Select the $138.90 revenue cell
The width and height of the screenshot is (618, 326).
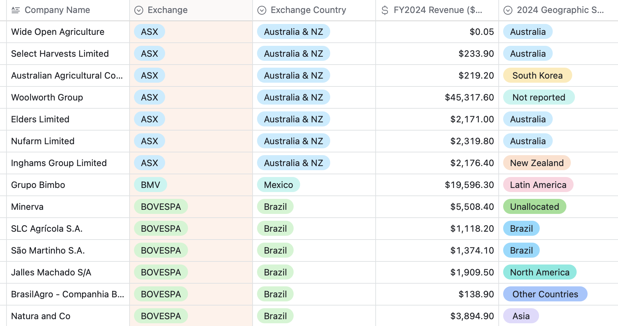[437, 294]
